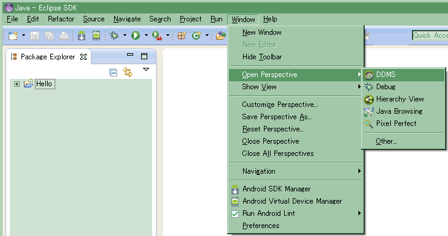Open the Package Explorer view menu triangle

point(146,69)
